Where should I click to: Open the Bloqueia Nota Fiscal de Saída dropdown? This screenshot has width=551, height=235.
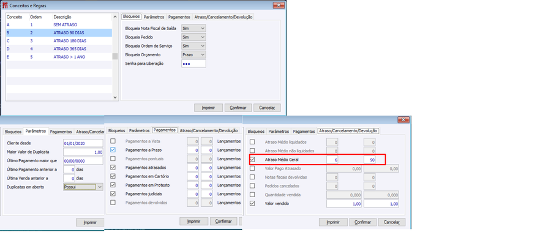[193, 28]
